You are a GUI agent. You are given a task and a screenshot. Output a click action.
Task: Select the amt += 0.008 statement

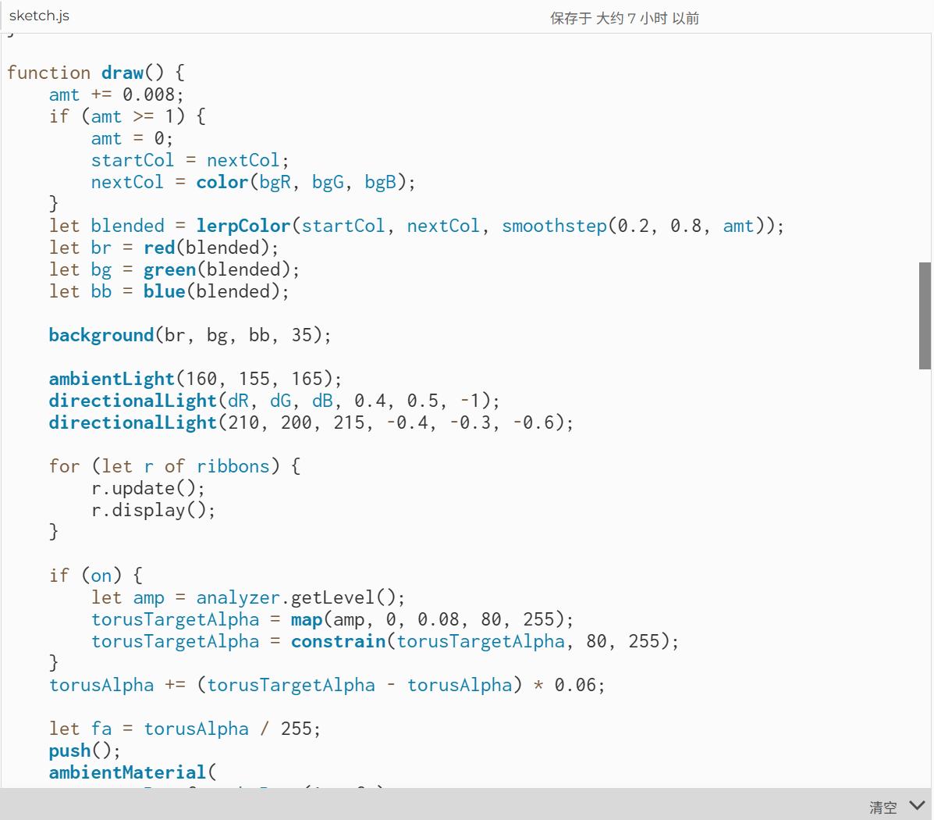[x=114, y=94]
